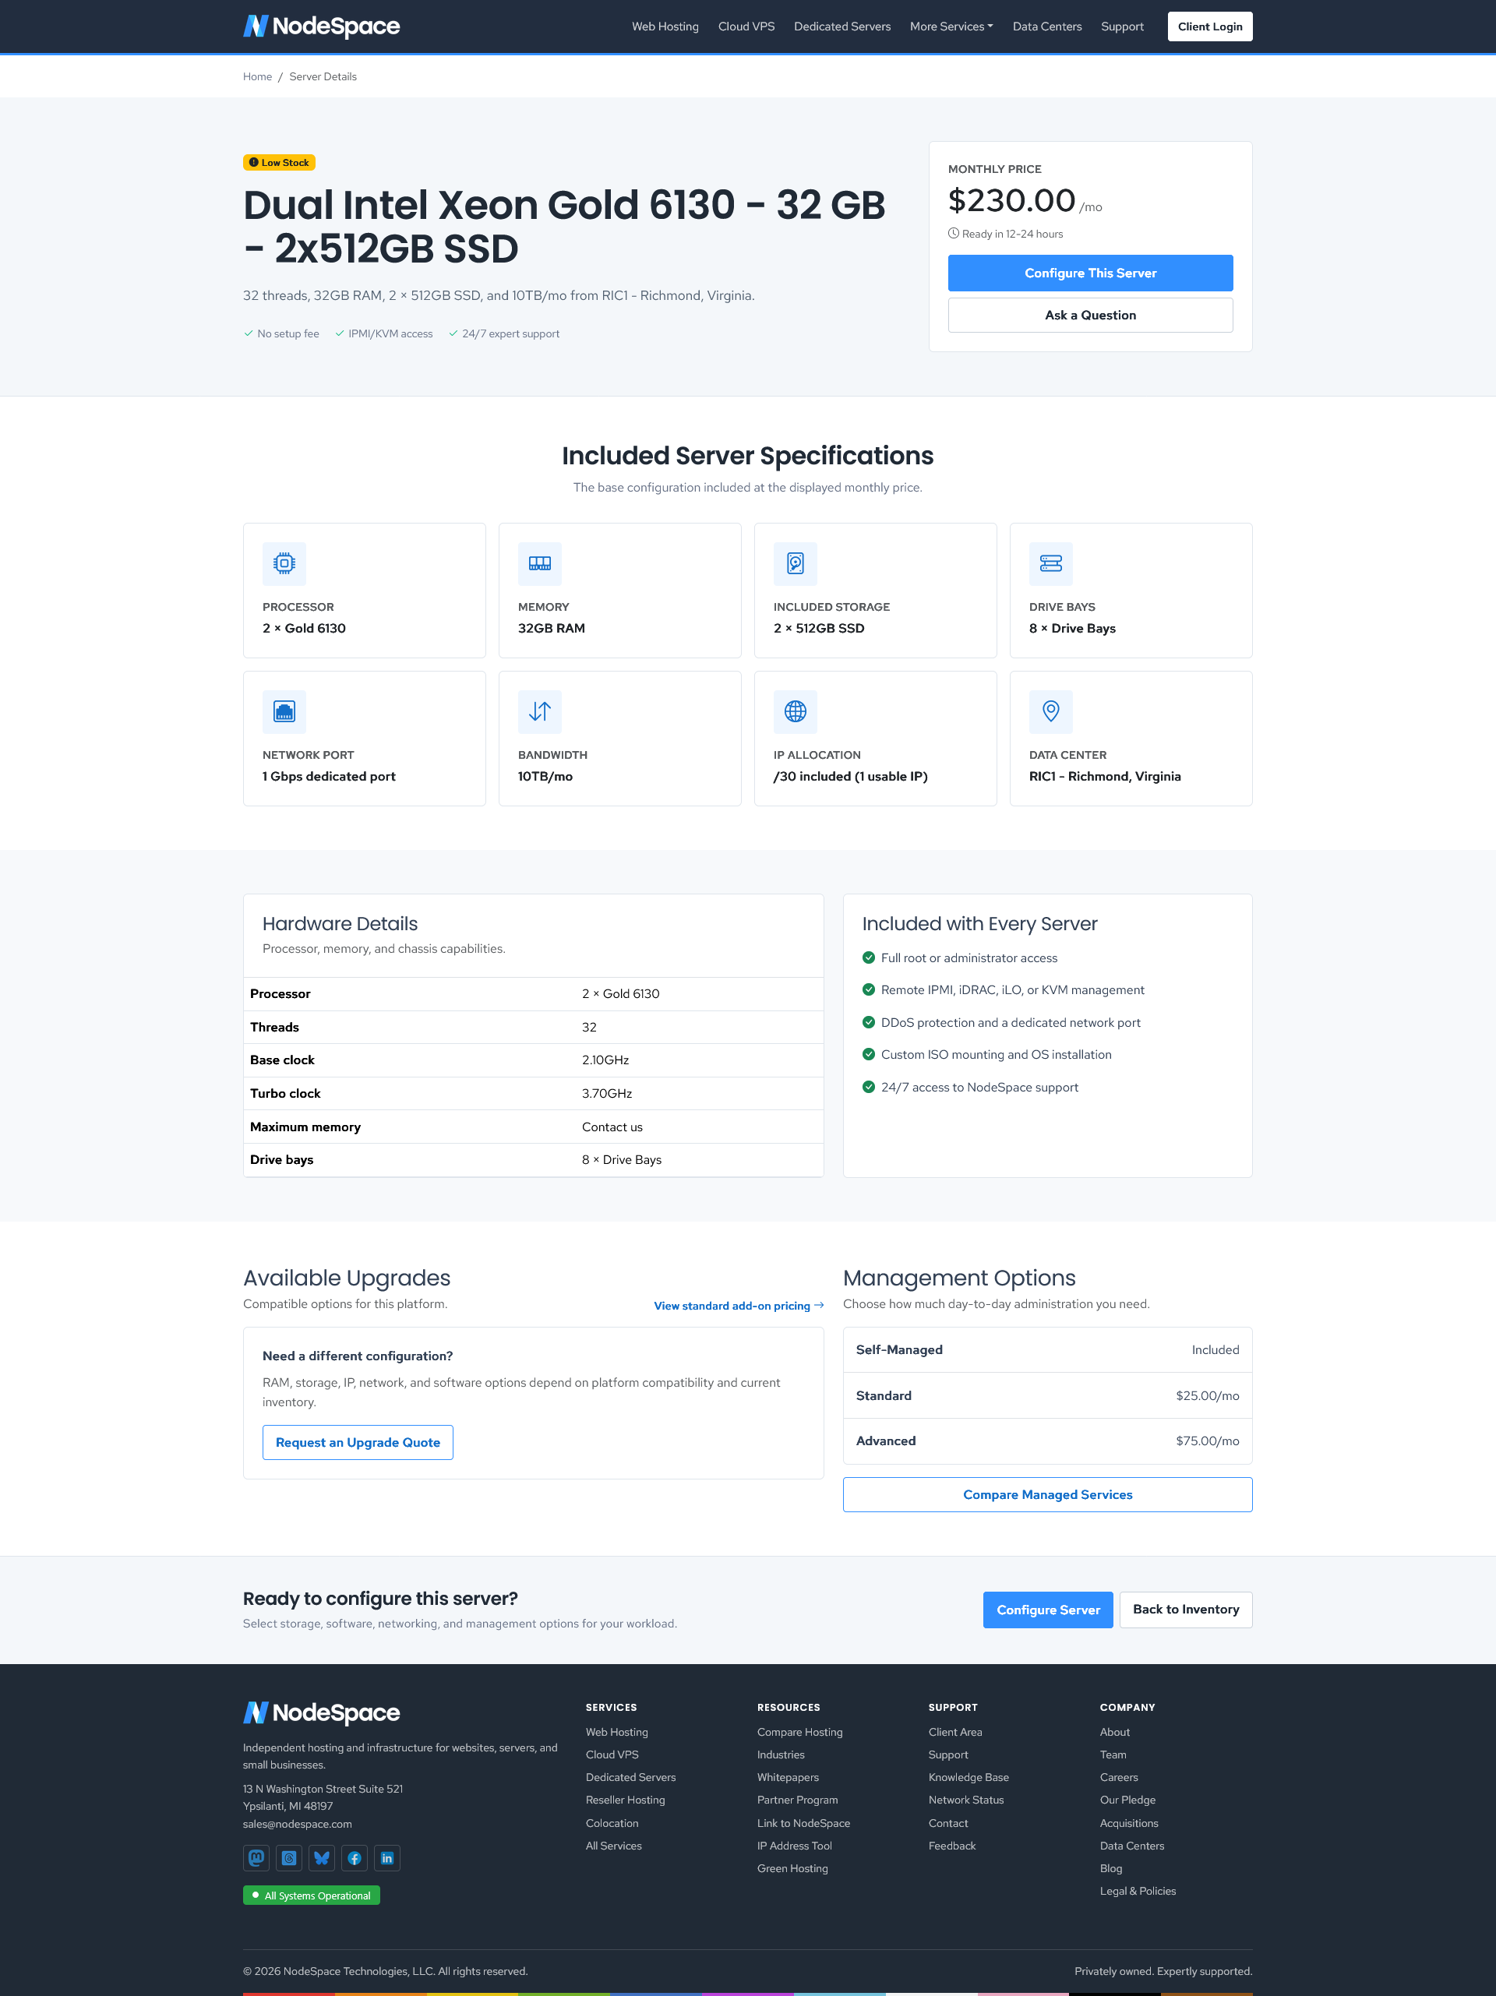Click the Turbo clock value 3.70GHz
The image size is (1496, 1996).
[x=606, y=1094]
